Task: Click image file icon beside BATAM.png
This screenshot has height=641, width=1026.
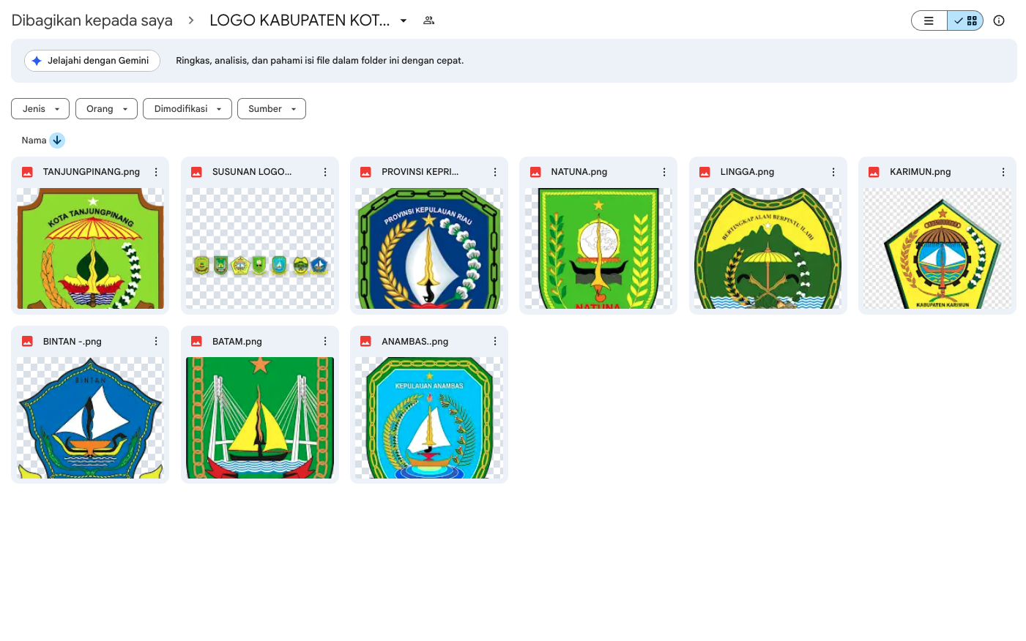Action: point(196,341)
